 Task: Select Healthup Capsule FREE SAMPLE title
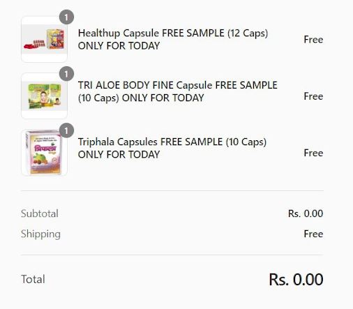tap(173, 39)
